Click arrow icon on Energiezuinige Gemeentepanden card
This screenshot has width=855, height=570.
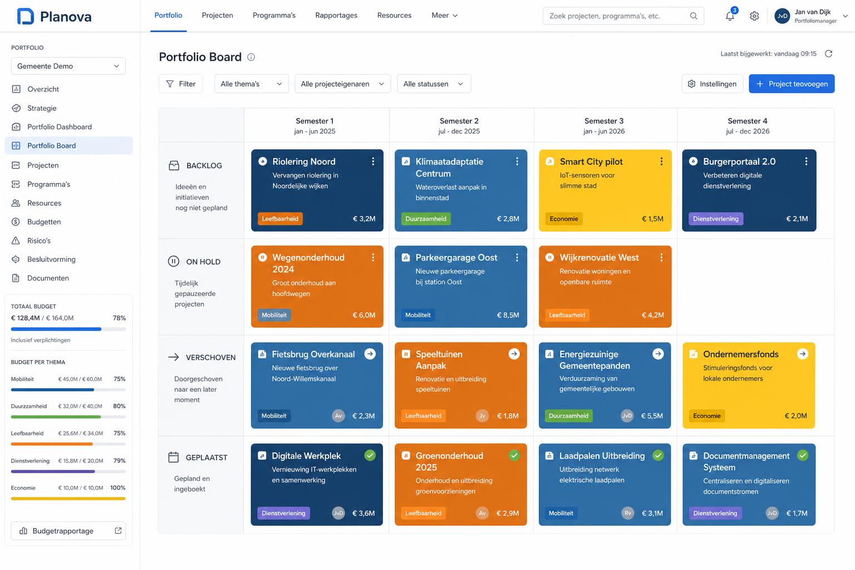point(658,354)
